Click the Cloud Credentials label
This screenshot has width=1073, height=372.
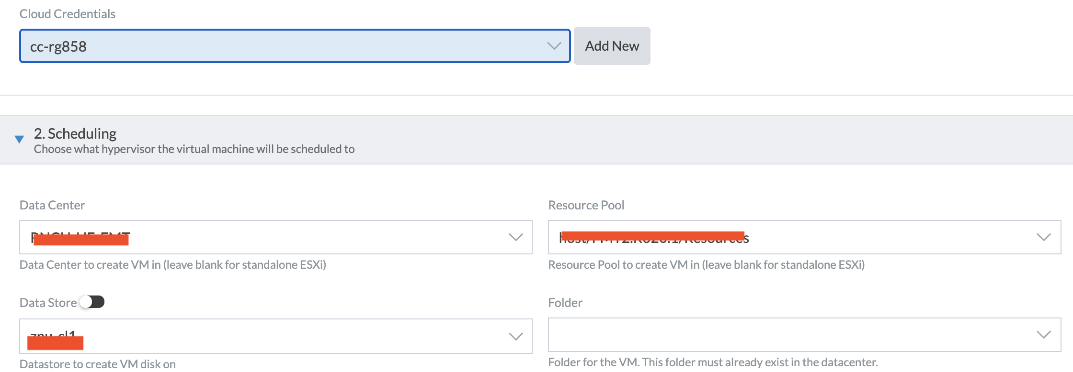click(x=68, y=14)
